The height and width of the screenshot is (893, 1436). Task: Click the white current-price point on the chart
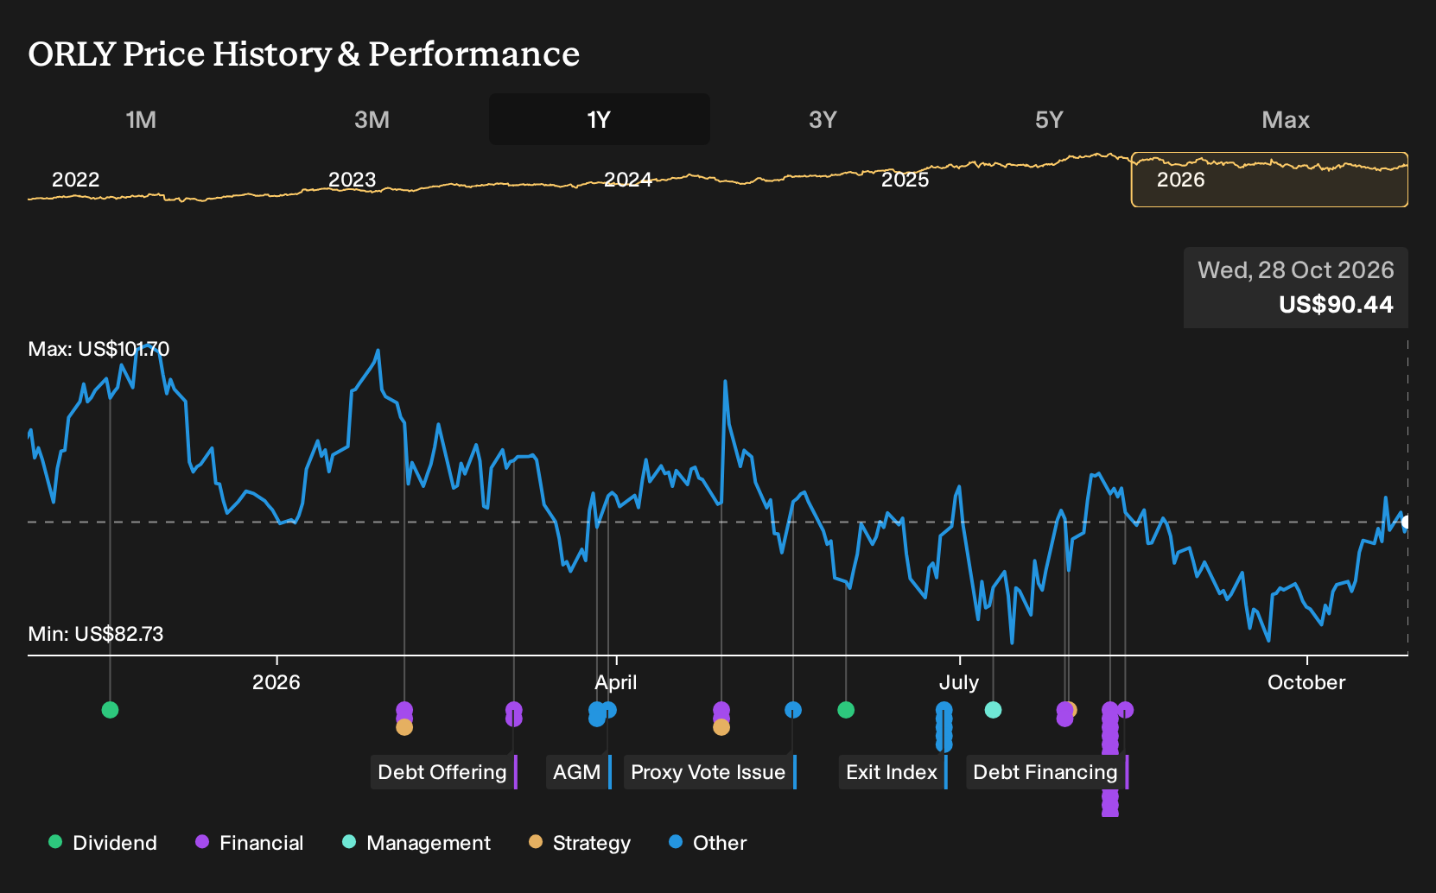(1406, 522)
